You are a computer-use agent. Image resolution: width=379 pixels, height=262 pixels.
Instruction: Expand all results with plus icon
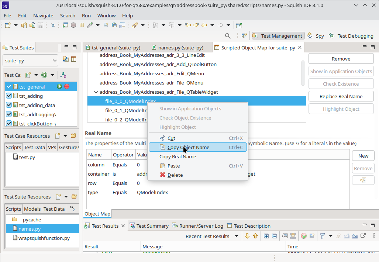point(266,236)
